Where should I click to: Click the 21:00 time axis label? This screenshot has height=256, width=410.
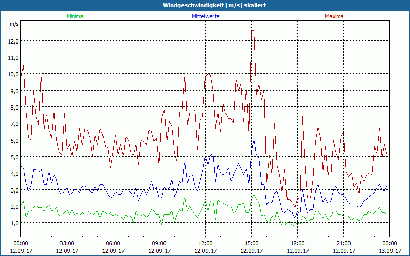[343, 244]
